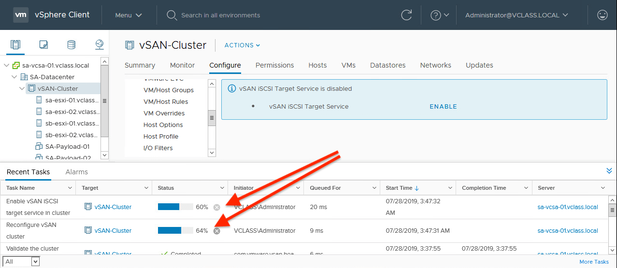This screenshot has height=268, width=617.
Task: Cancel the Reconfigure vSAN cluster task
Action: (217, 231)
